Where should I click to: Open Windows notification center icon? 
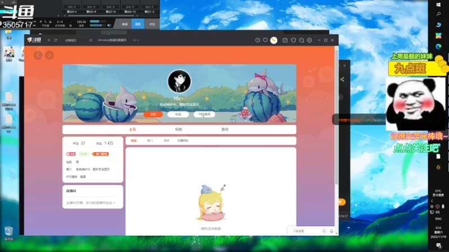pyautogui.click(x=438, y=245)
